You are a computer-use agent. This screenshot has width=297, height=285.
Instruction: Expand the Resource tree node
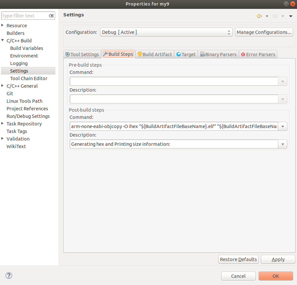pyautogui.click(x=3, y=26)
